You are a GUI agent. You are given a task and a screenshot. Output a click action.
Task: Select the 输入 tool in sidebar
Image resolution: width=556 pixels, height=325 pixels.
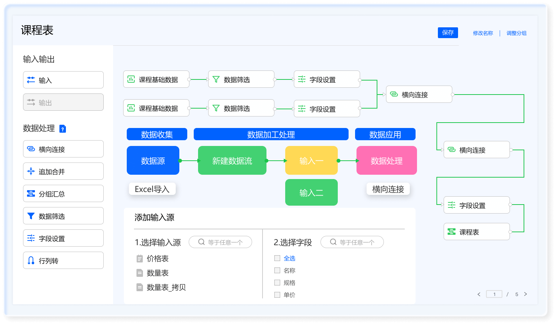[63, 80]
